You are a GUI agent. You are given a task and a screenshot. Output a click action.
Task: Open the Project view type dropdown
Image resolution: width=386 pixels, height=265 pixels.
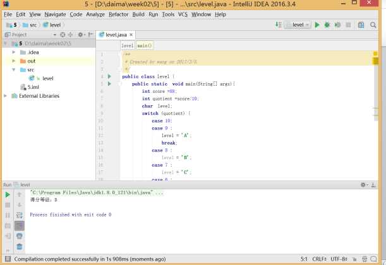55,35
